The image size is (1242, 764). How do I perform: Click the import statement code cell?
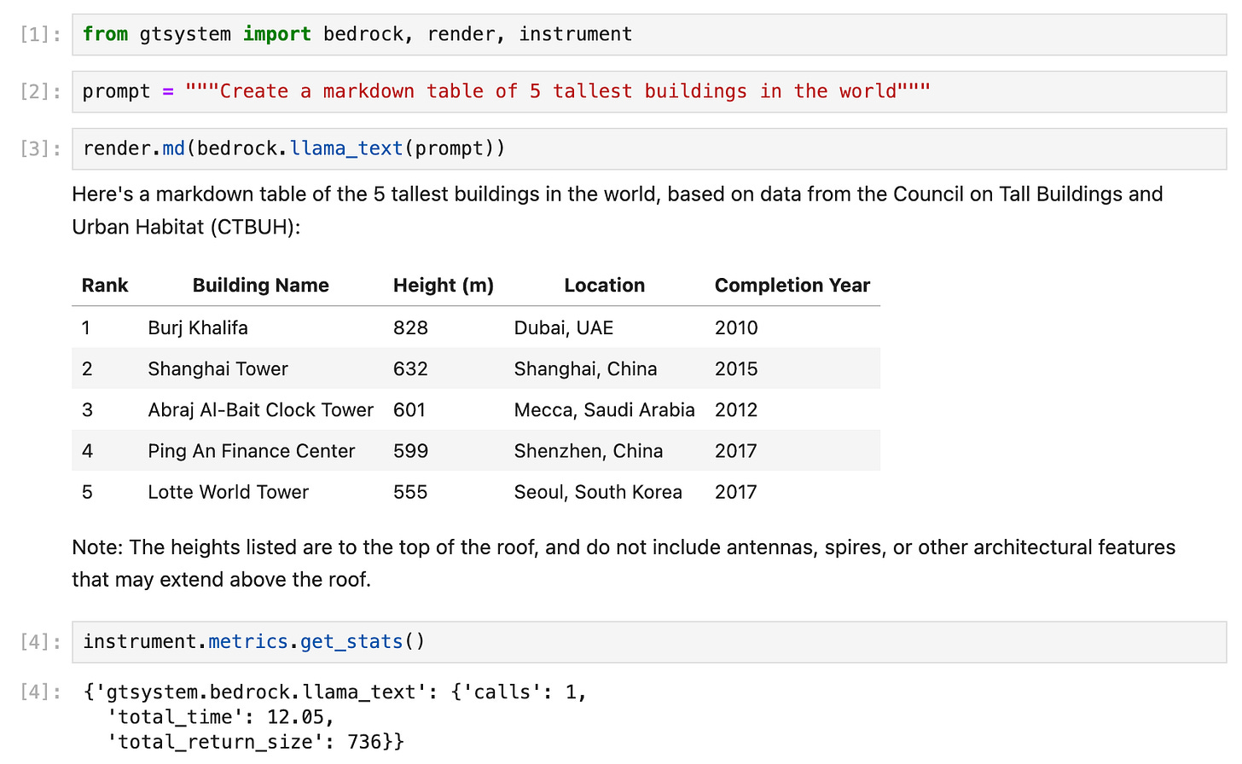(649, 35)
